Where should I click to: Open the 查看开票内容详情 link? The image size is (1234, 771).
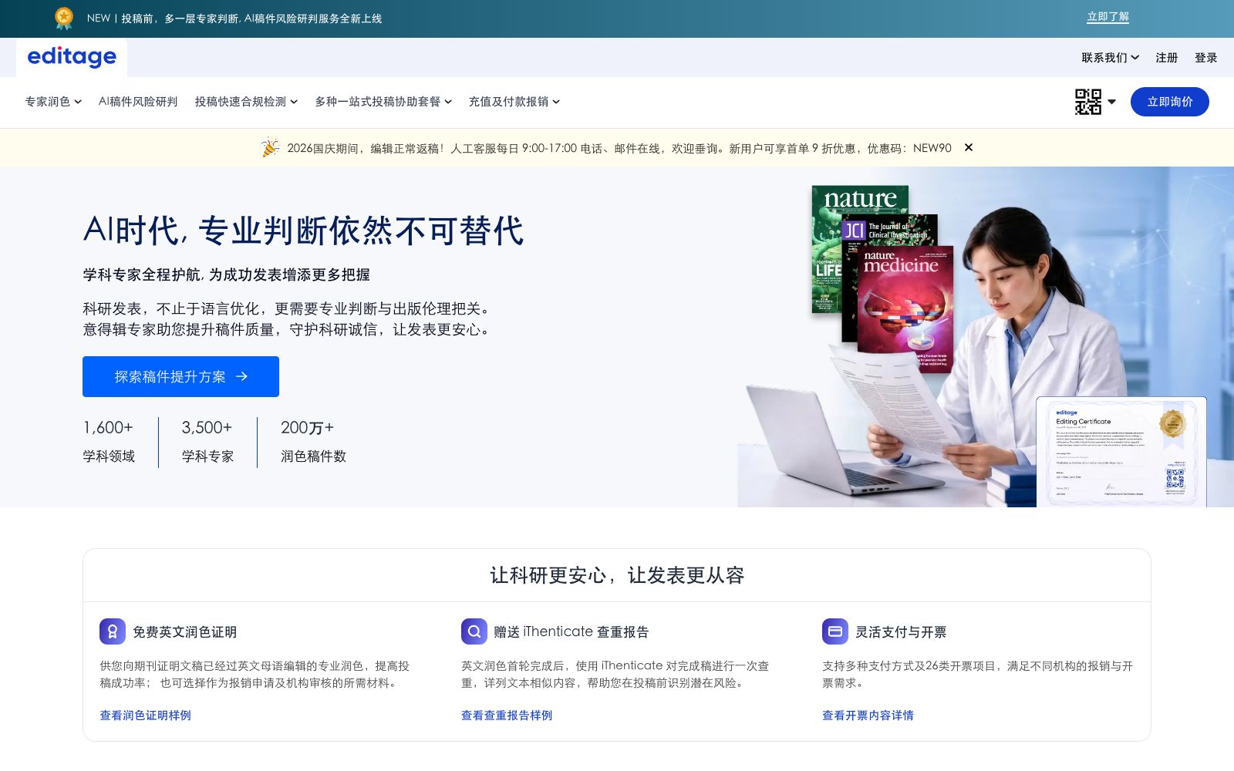[x=868, y=715]
